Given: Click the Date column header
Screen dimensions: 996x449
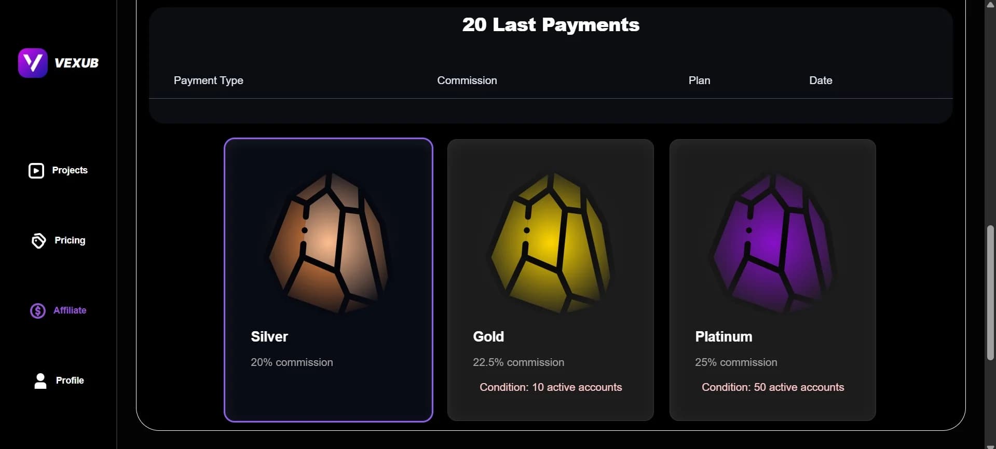Looking at the screenshot, I should (820, 80).
